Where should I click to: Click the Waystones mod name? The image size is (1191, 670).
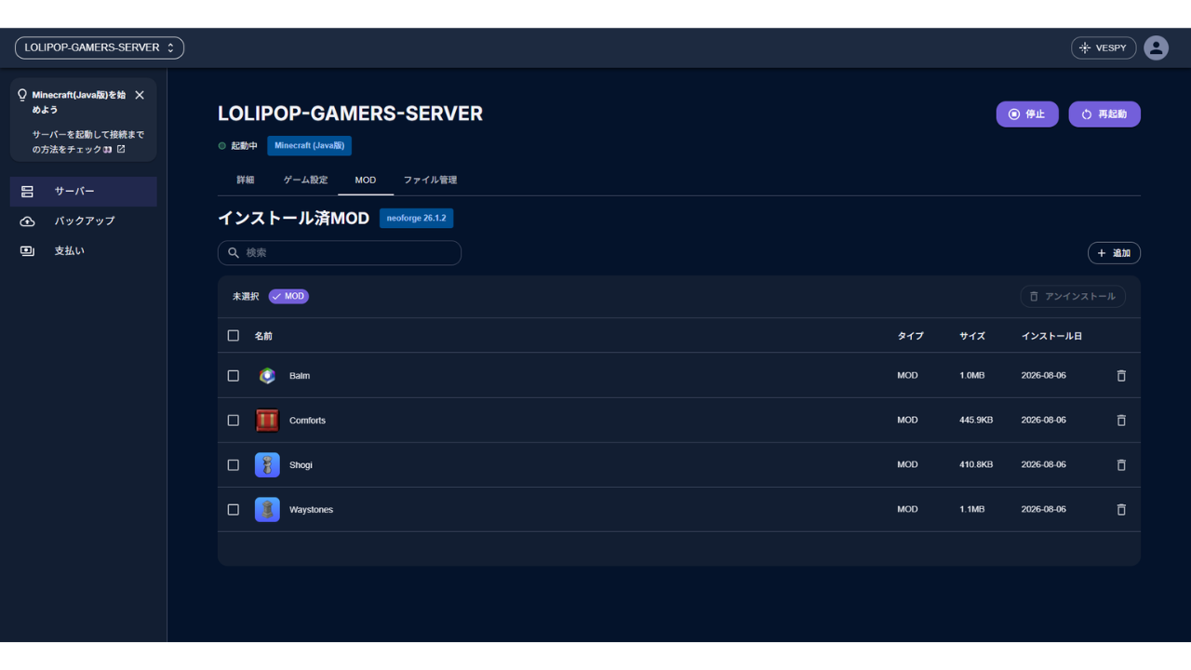coord(311,510)
